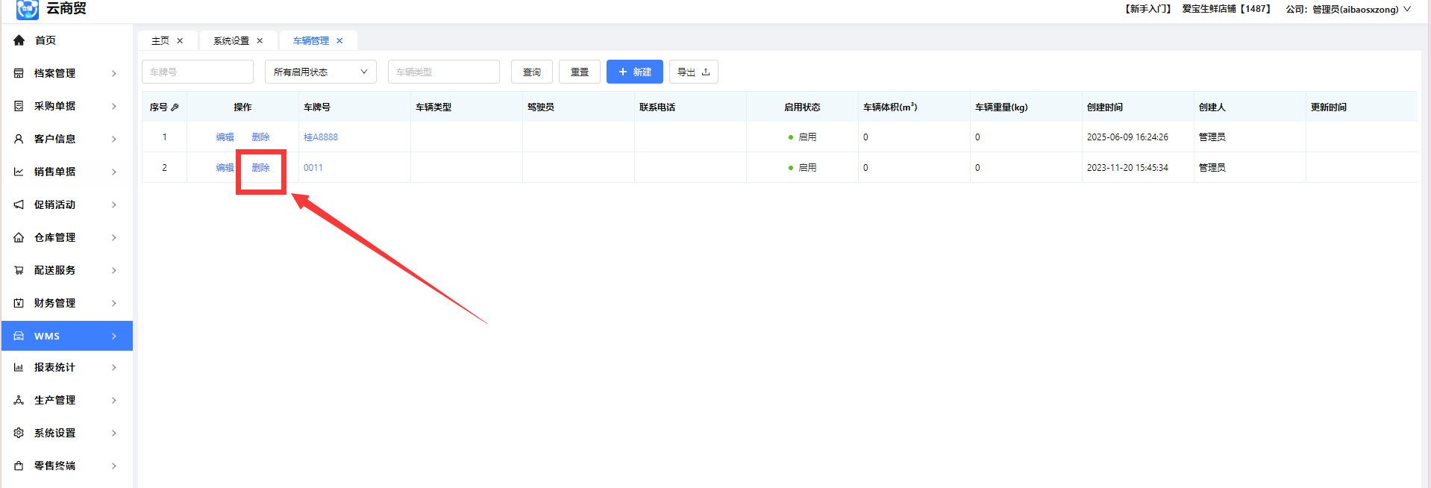1431x488 pixels.
Task: Click the 车牌号 search input field
Action: coord(198,72)
